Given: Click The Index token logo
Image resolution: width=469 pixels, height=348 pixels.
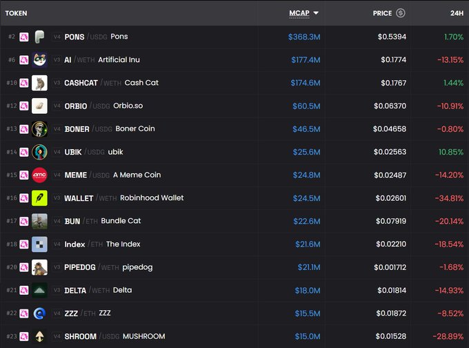Looking at the screenshot, I should pyautogui.click(x=39, y=244).
